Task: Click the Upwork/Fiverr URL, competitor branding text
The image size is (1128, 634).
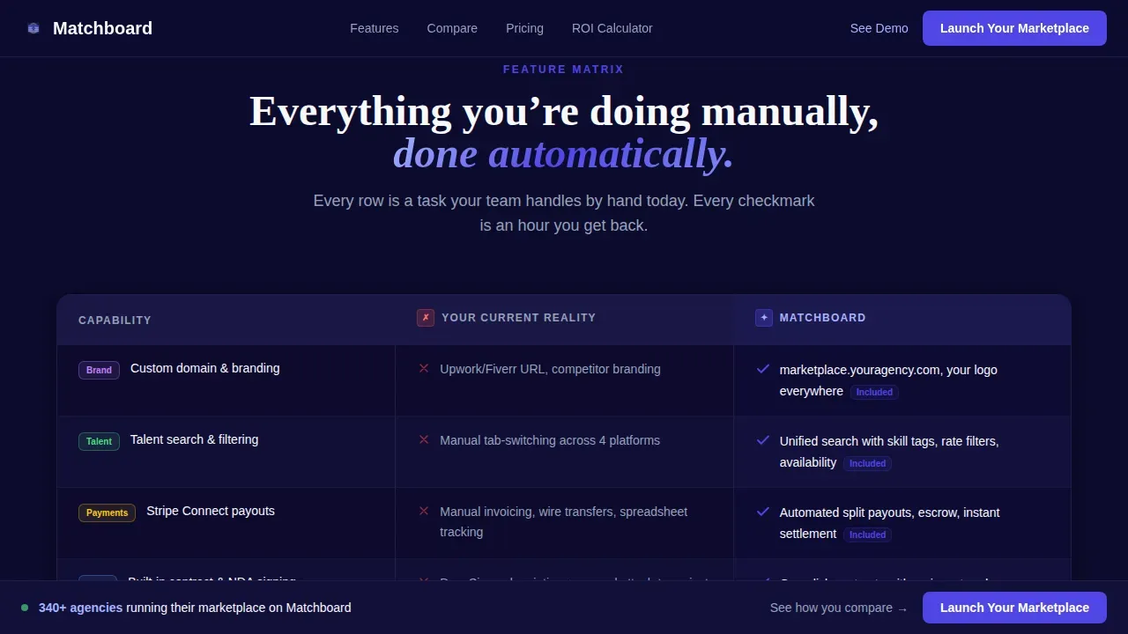Action: coord(550,369)
